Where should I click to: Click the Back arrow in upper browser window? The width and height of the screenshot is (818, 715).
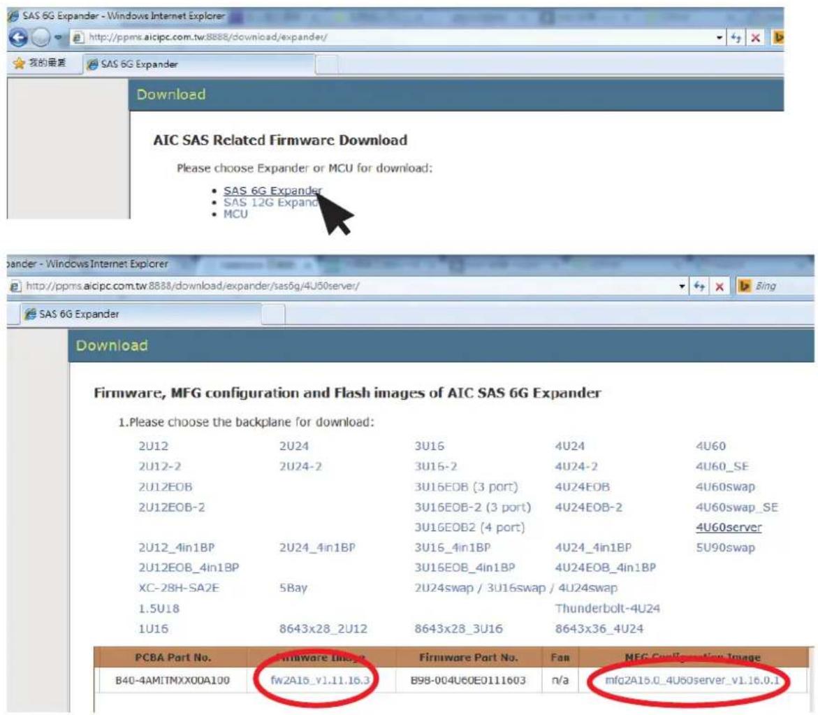tap(18, 38)
